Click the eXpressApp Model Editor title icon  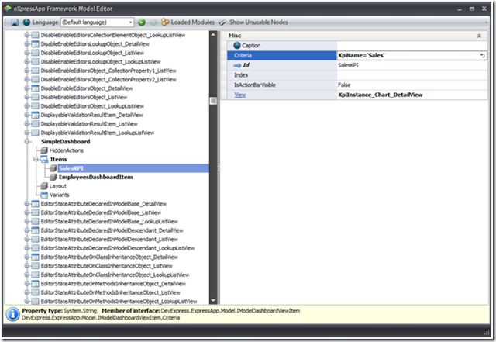tap(8, 9)
